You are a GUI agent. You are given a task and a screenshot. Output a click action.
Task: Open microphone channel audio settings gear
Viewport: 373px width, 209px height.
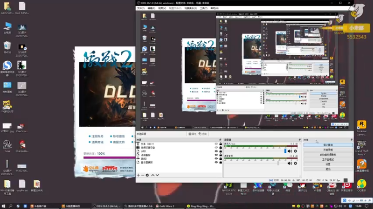point(296,151)
